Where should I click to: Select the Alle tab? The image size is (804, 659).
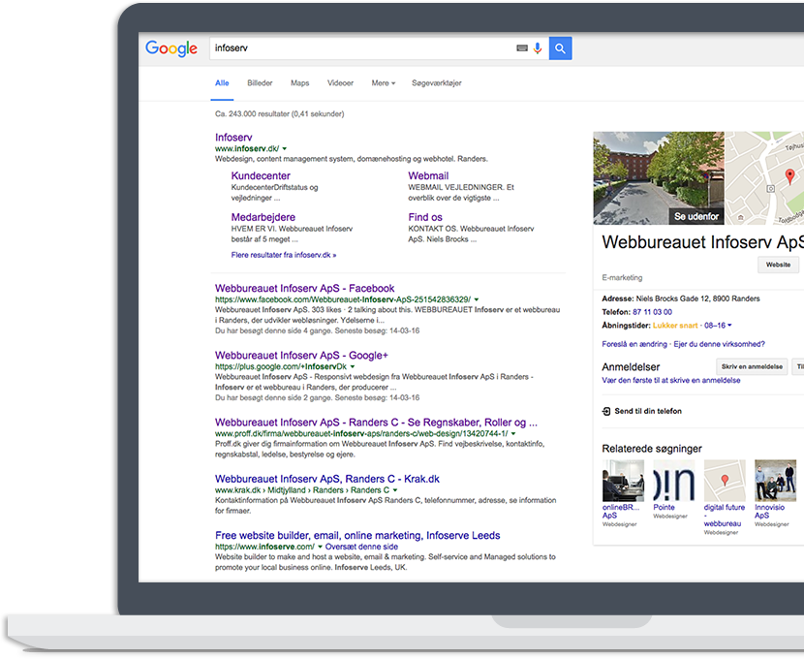(222, 83)
